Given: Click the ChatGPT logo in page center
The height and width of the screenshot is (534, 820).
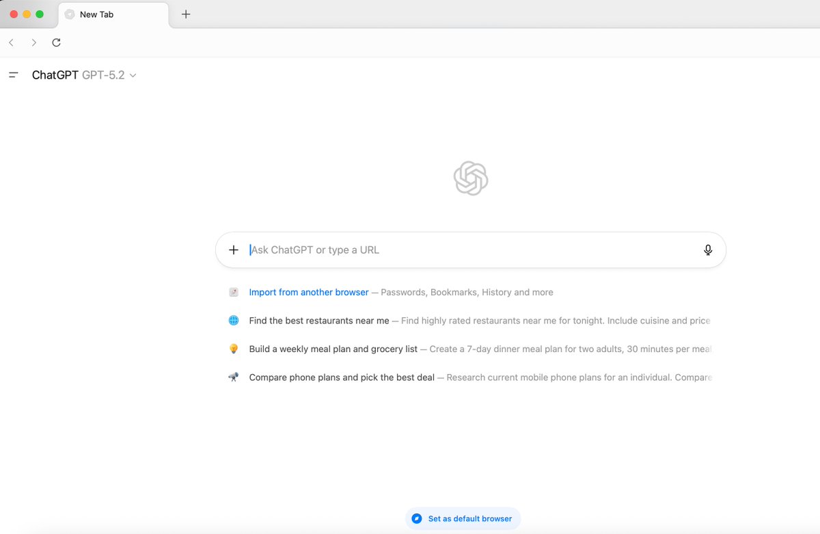Looking at the screenshot, I should click(x=471, y=178).
